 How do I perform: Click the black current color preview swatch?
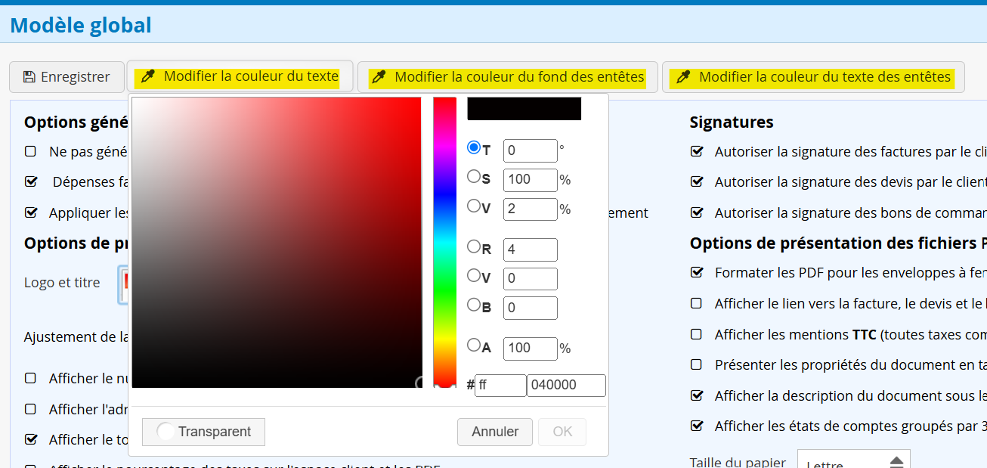pyautogui.click(x=524, y=108)
